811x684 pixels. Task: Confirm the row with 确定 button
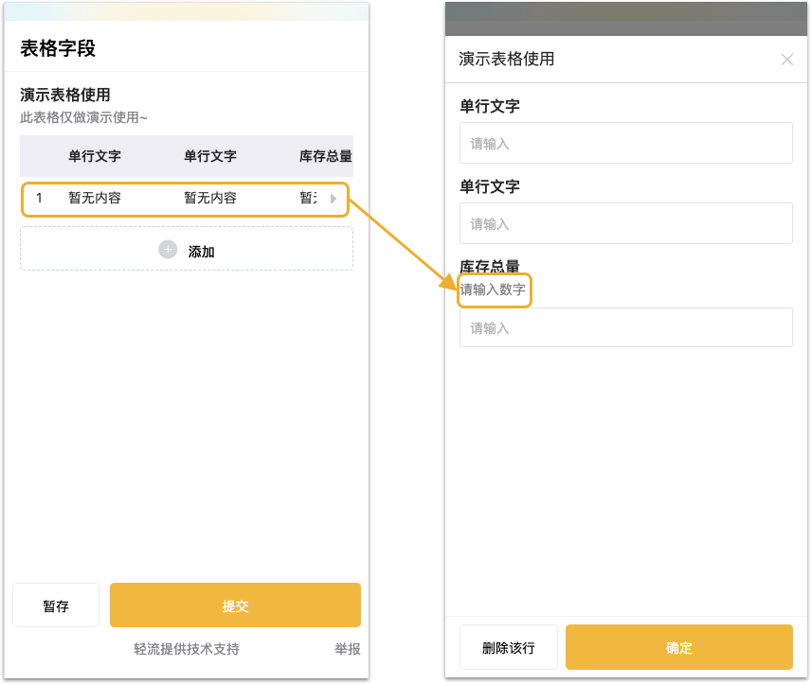point(678,647)
